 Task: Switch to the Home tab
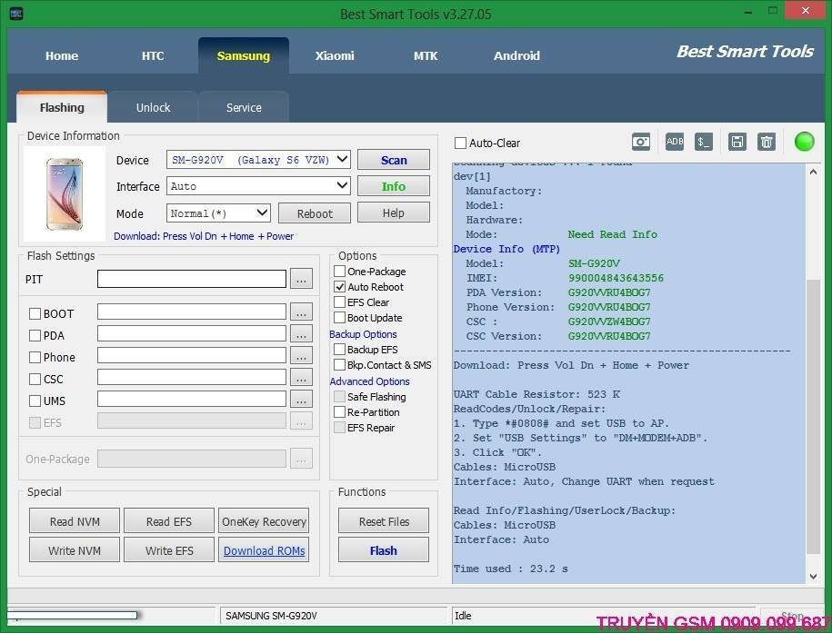point(62,55)
